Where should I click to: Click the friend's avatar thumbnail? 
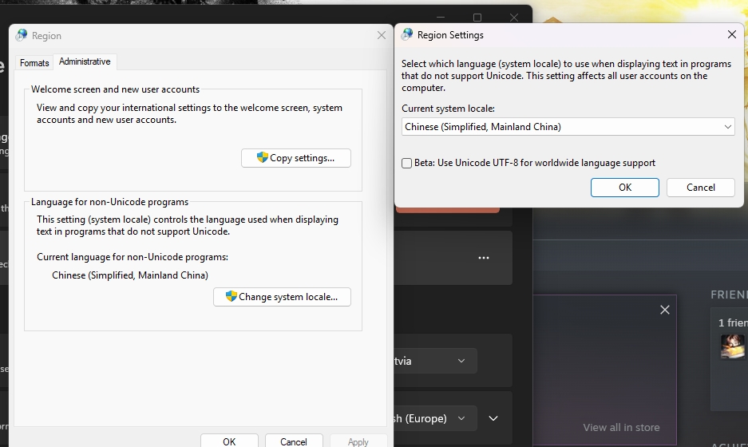(732, 346)
